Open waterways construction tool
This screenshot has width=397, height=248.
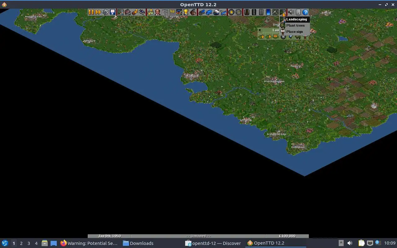[x=268, y=12]
